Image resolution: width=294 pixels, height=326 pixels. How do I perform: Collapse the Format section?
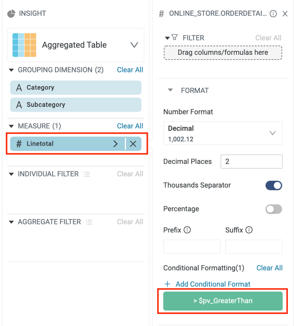pos(171,90)
